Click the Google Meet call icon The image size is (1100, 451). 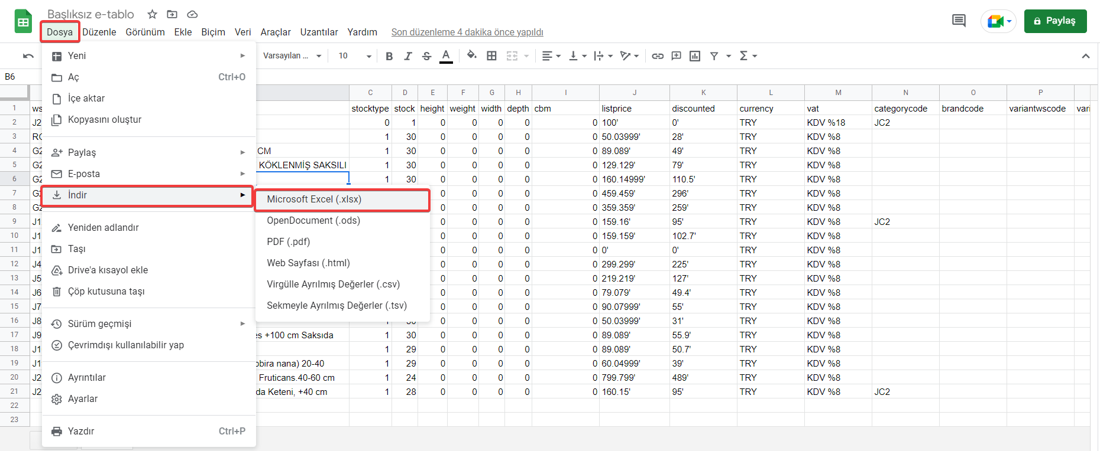click(x=998, y=21)
